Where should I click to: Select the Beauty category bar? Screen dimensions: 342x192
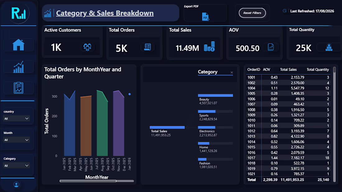(215, 95)
